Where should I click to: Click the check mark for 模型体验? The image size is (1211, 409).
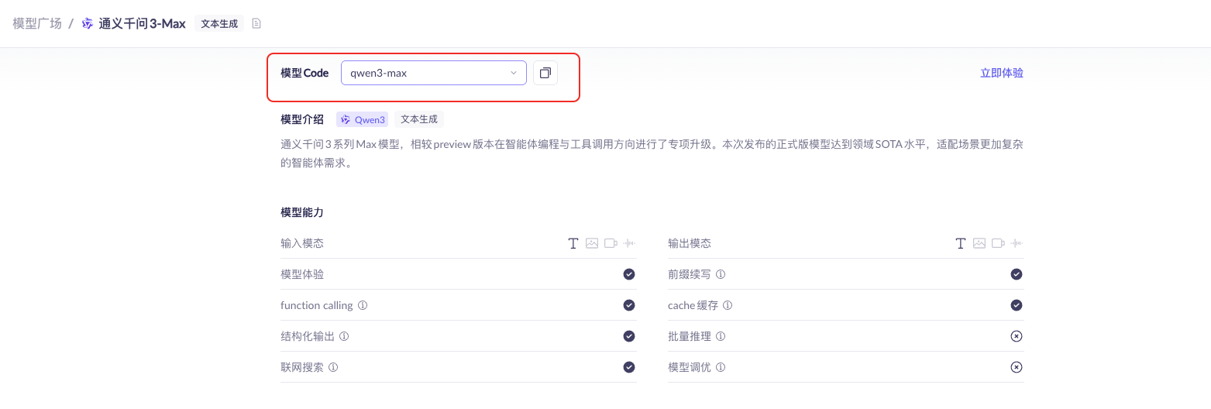629,274
